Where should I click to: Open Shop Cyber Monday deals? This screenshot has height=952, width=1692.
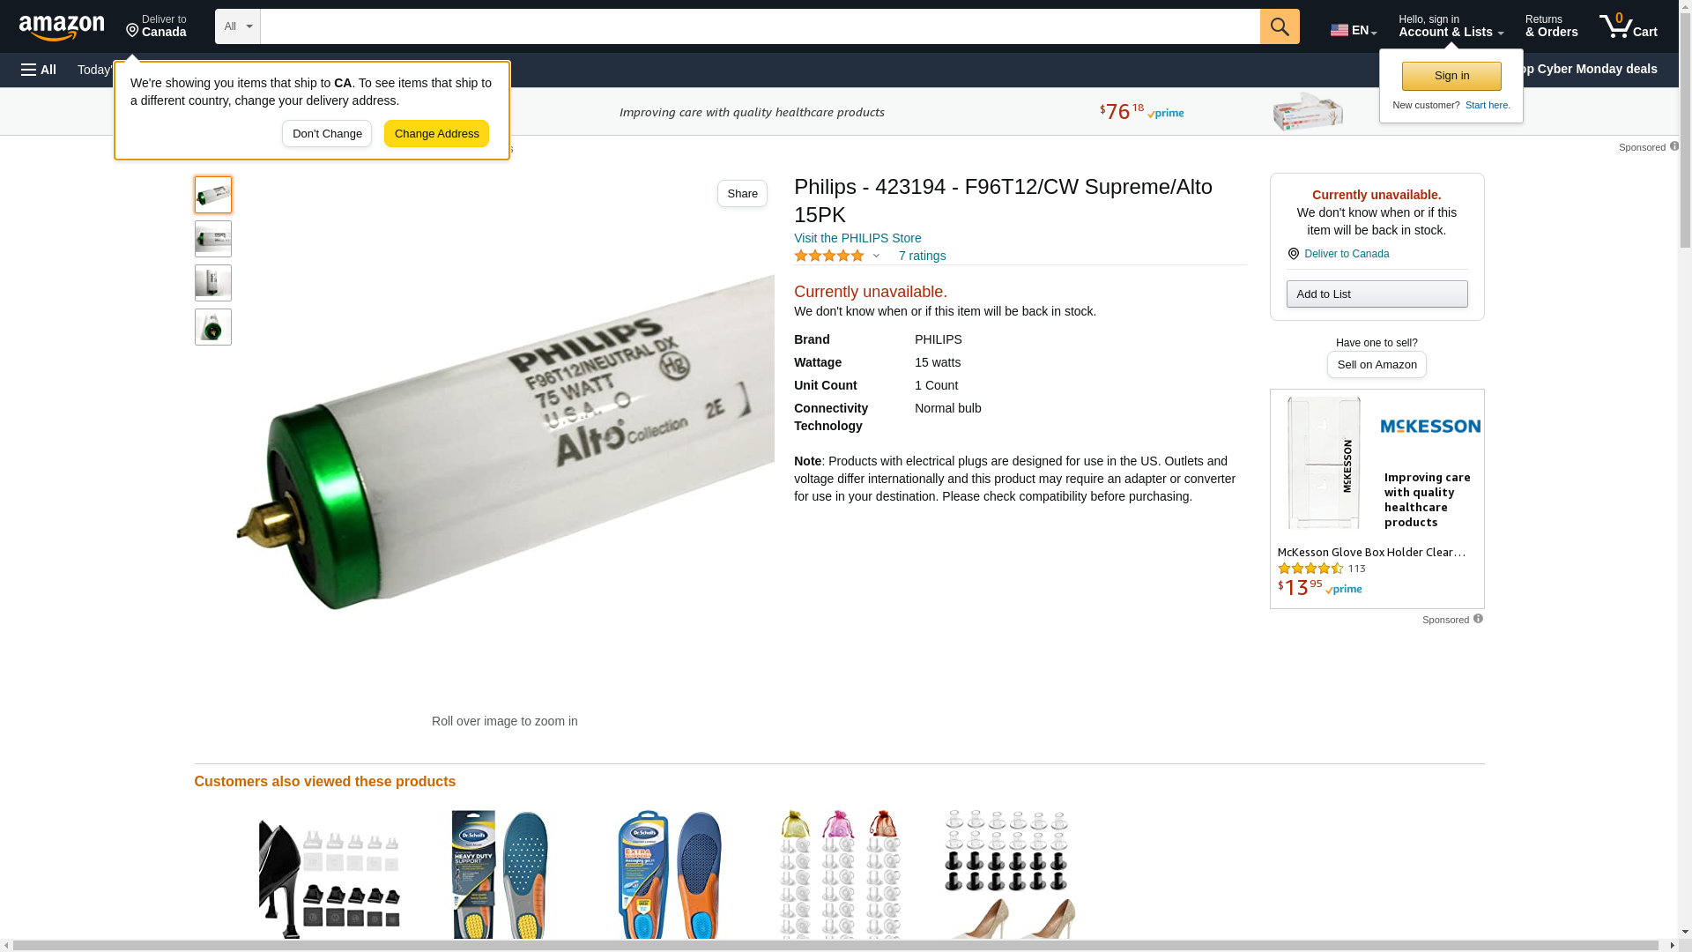click(x=1584, y=69)
